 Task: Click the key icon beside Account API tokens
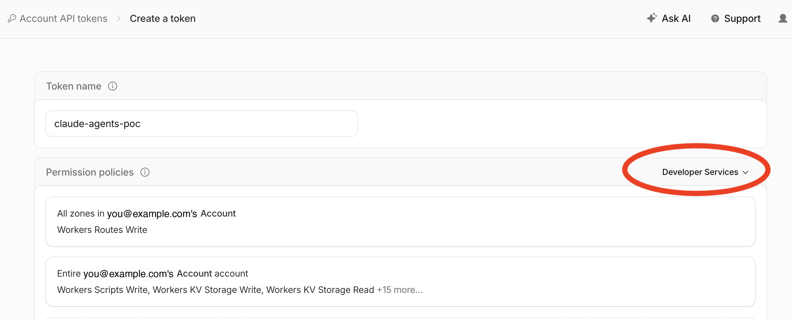tap(12, 18)
